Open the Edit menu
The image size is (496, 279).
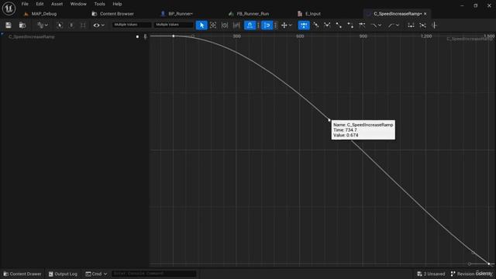coord(40,4)
